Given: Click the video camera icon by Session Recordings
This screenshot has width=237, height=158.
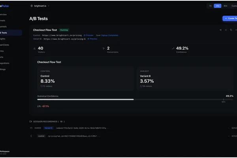Looking at the screenshot, I should [30, 122].
